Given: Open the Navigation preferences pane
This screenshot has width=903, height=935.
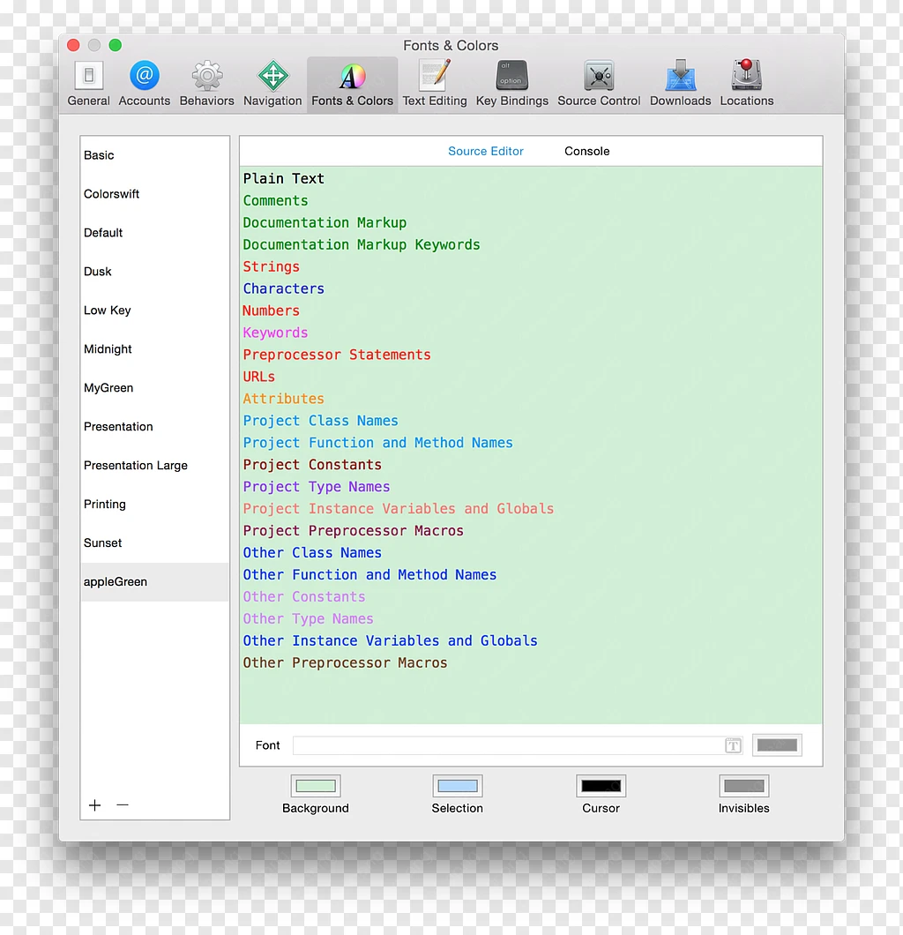Looking at the screenshot, I should 272,84.
